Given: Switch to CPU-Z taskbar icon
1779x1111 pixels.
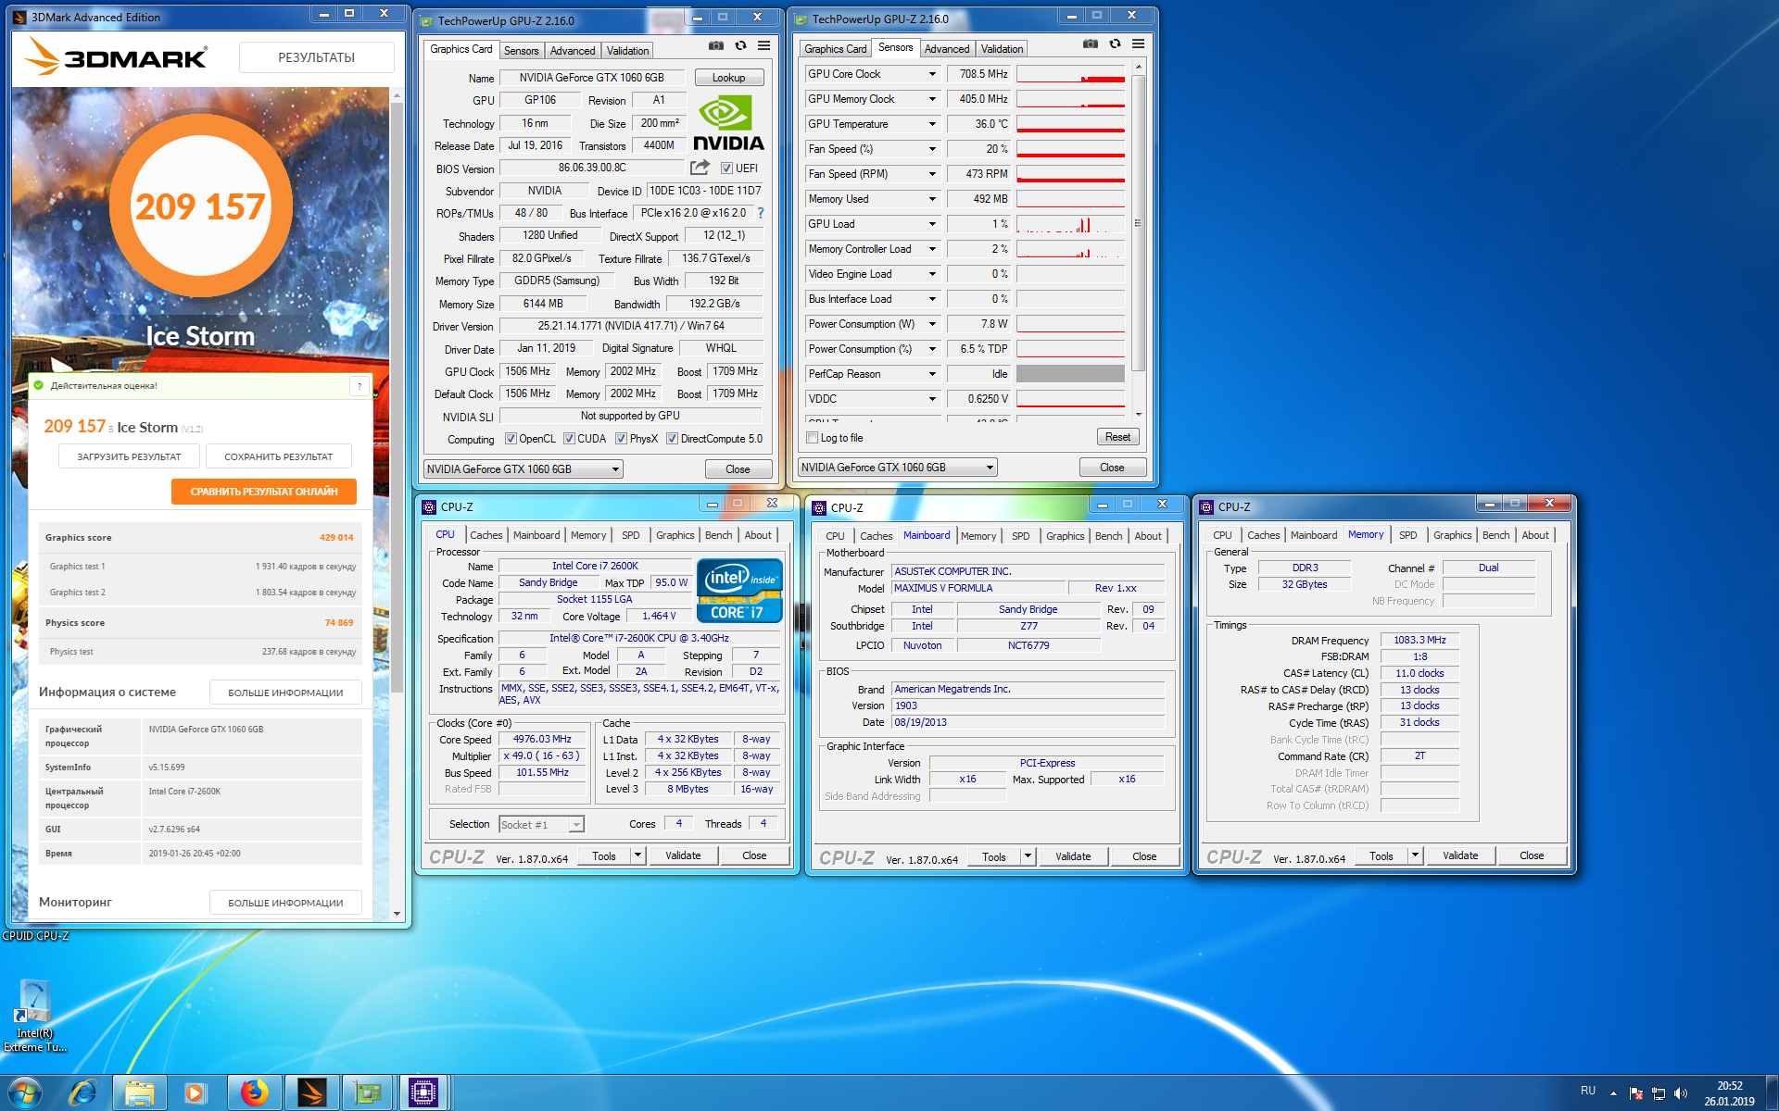Looking at the screenshot, I should pos(423,1093).
